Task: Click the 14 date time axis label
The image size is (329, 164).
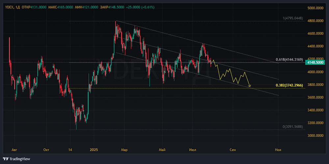Action: 70,150
